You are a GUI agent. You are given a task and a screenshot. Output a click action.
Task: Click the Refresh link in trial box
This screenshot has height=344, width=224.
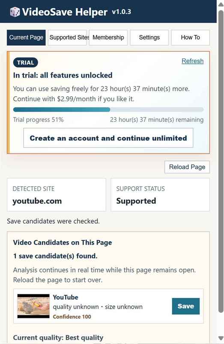coord(193,61)
